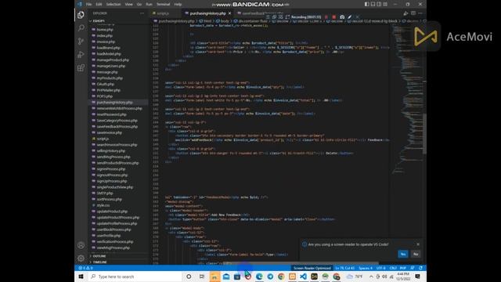Viewport: 501px width, 282px height.
Task: Click the Explorer panel more actions ellipsis
Action: [142, 13]
